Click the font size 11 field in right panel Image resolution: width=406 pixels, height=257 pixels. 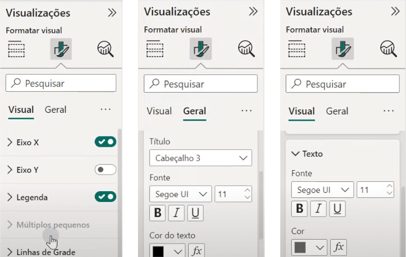coord(375,190)
